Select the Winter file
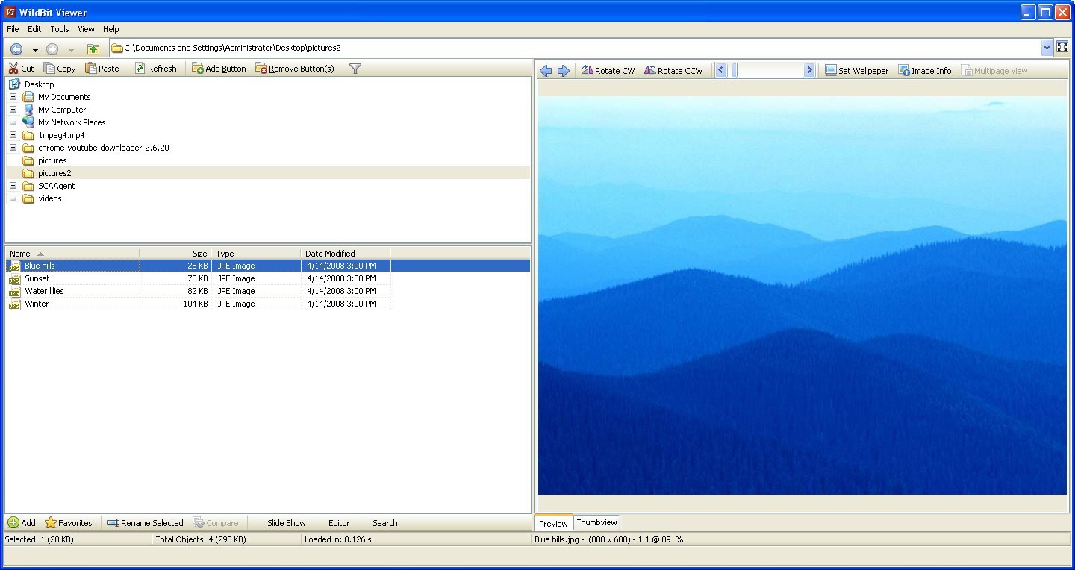Viewport: 1075px width, 570px height. 37,304
